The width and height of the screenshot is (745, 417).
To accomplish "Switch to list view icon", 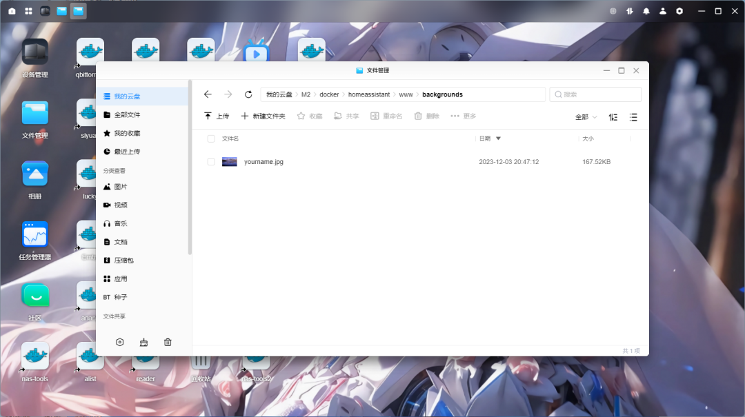I will point(633,117).
